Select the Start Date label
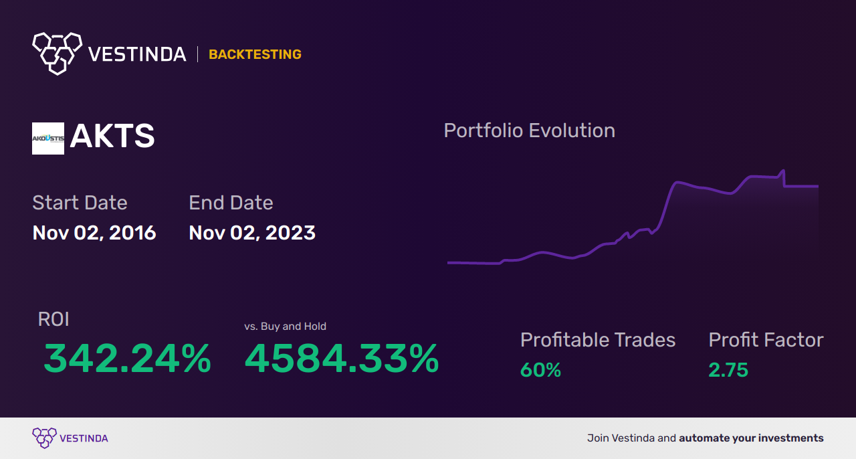The height and width of the screenshot is (459, 856). pos(80,203)
